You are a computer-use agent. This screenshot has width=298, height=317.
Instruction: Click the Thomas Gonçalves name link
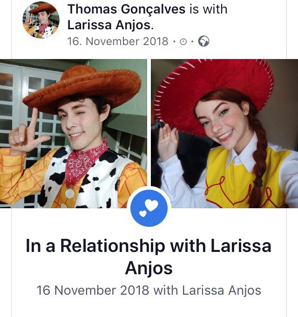[126, 9]
